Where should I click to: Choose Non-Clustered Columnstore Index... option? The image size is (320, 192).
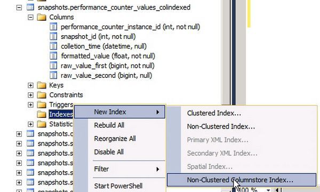pos(242,180)
